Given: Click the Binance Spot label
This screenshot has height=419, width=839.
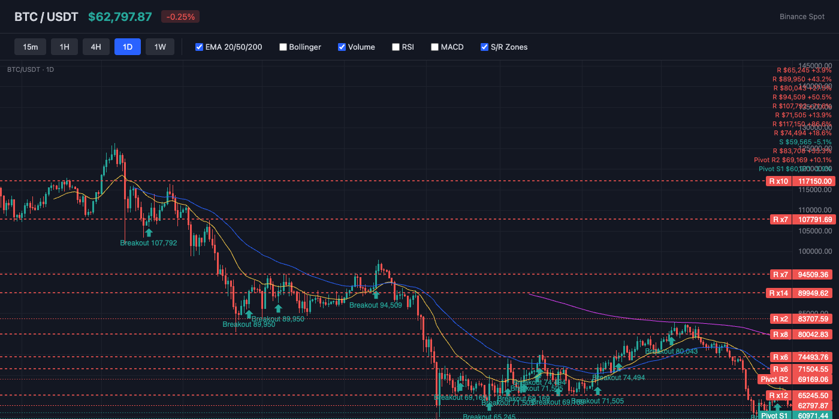Looking at the screenshot, I should pos(802,17).
